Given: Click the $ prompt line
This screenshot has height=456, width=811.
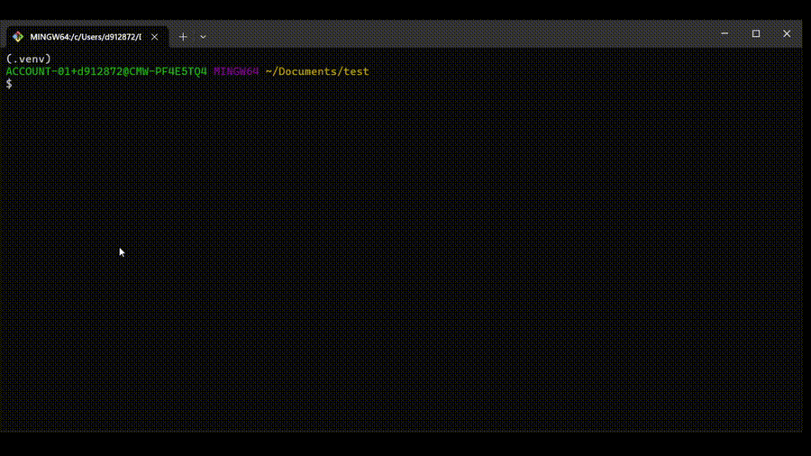Looking at the screenshot, I should [x=9, y=84].
